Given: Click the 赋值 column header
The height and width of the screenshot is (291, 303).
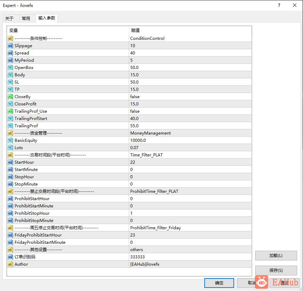Looking at the screenshot, I should point(190,31).
